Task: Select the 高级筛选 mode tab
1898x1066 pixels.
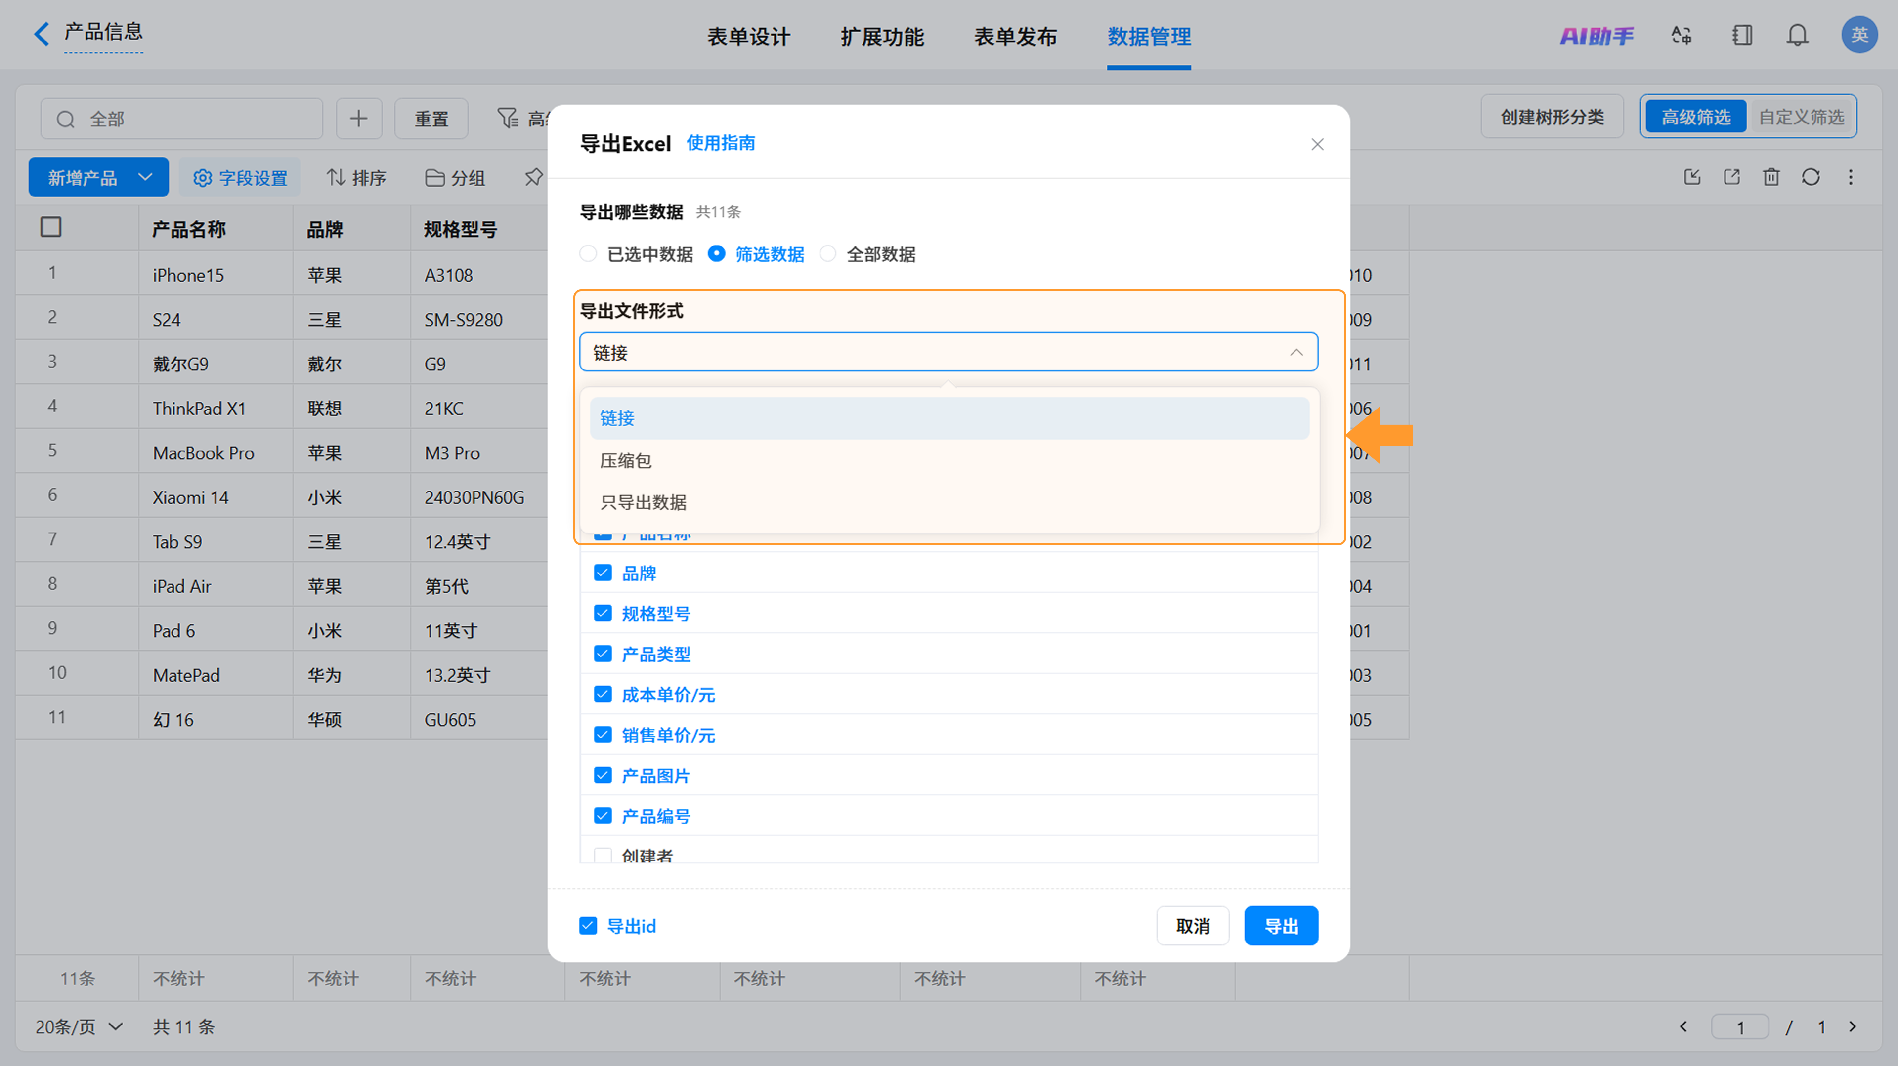Action: [x=1695, y=117]
